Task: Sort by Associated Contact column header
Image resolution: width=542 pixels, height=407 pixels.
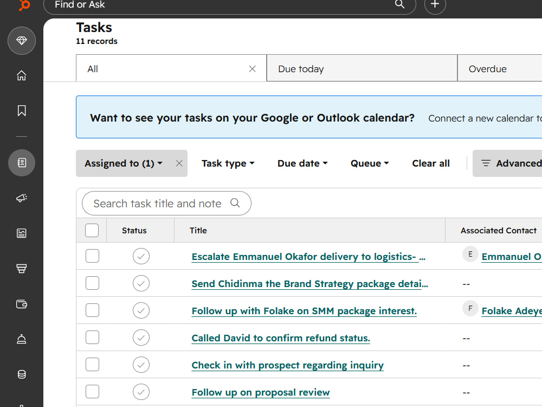Action: (x=499, y=231)
